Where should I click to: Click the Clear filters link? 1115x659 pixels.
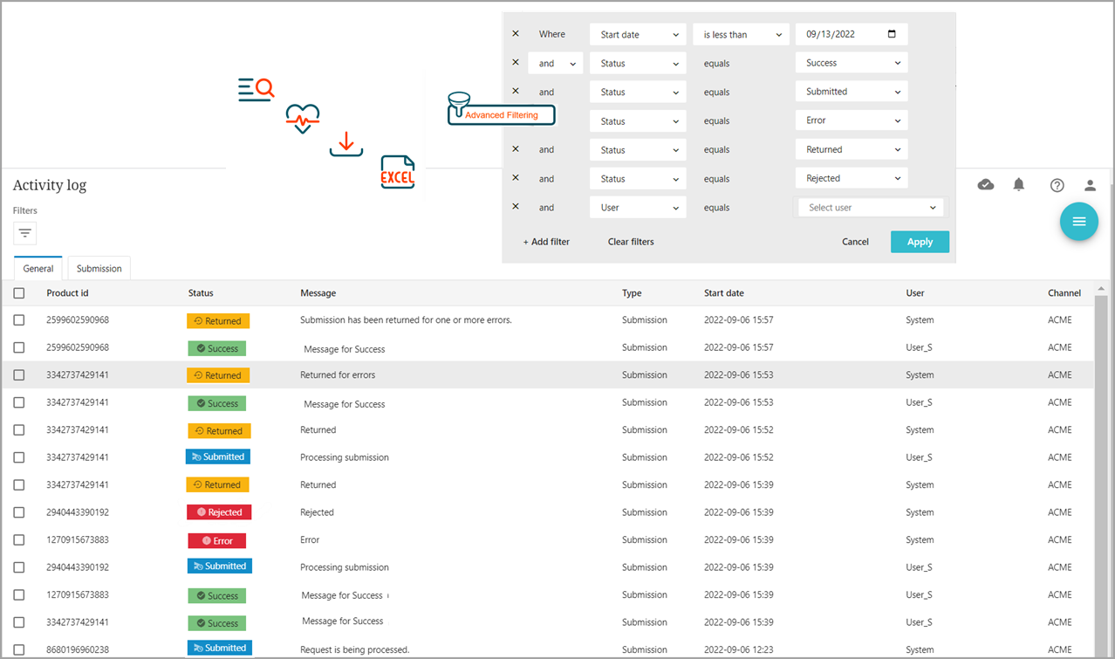tap(631, 242)
